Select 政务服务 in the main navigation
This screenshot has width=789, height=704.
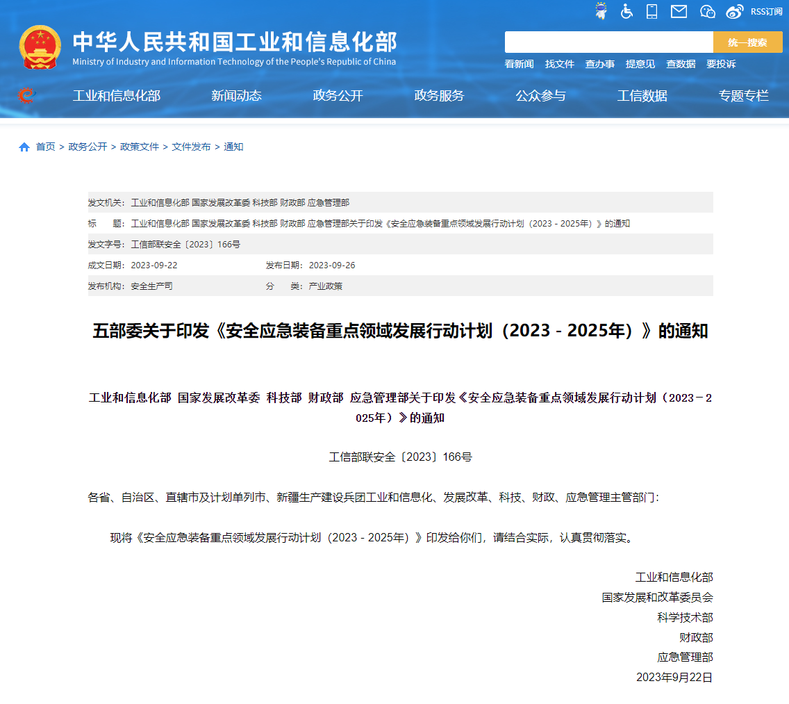439,96
